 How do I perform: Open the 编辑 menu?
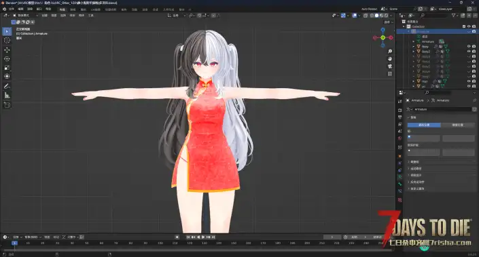click(20, 9)
